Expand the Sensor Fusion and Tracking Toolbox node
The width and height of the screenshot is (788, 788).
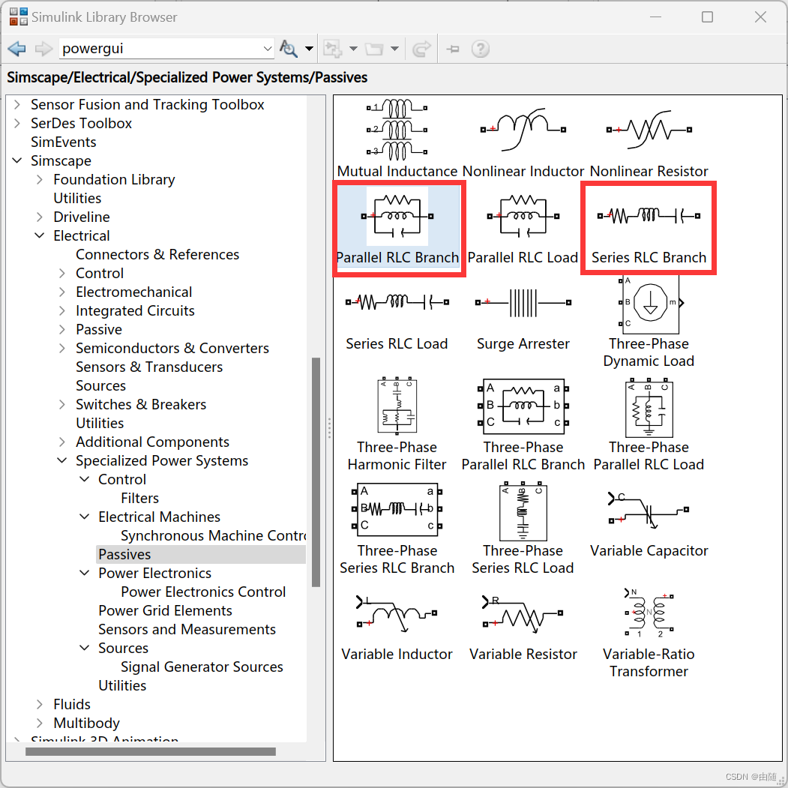17,104
